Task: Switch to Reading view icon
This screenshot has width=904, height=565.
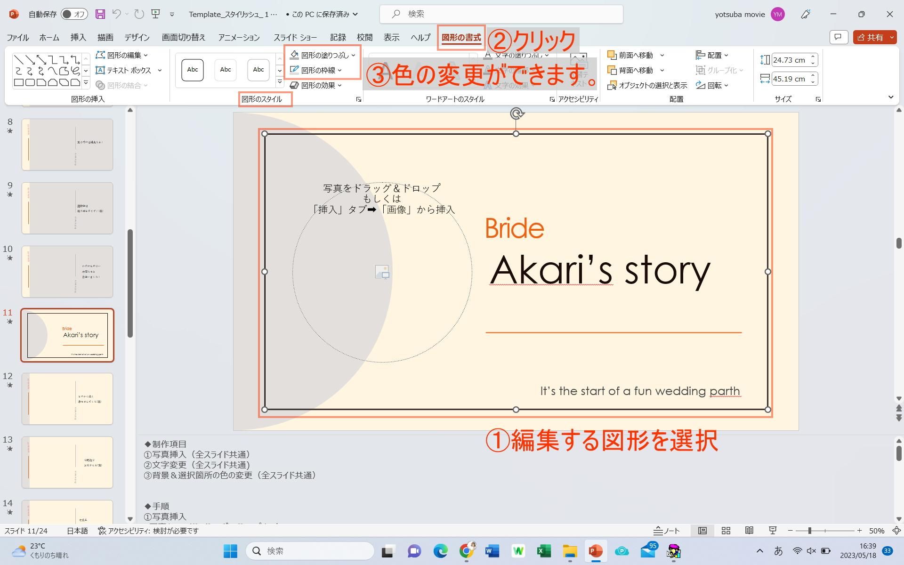Action: click(x=749, y=531)
